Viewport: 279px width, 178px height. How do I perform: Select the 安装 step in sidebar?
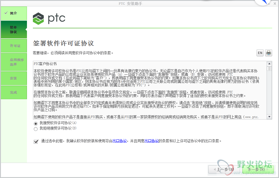click(x=14, y=78)
